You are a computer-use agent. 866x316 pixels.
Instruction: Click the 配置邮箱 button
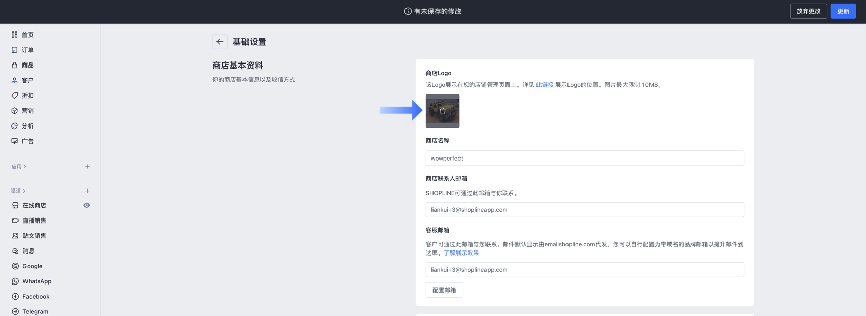(x=444, y=290)
